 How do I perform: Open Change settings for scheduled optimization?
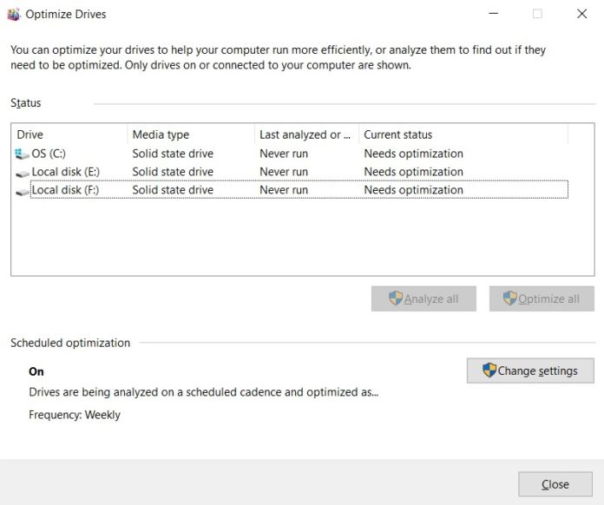click(x=530, y=371)
